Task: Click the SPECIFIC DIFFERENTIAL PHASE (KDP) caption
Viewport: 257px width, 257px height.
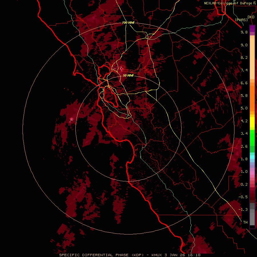Action: (101, 255)
